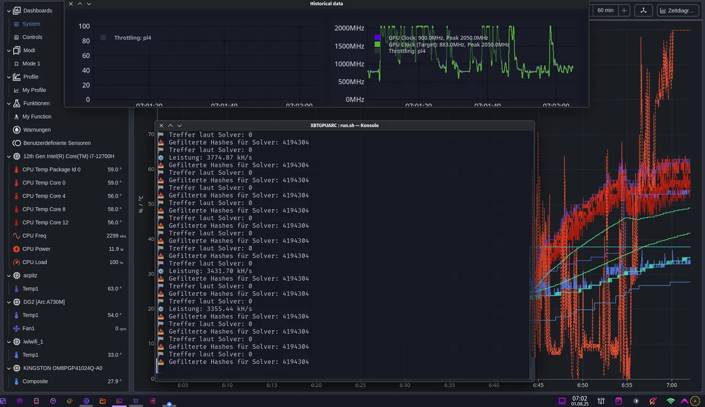Screen dimensions: 705x407
Task: Expand hidden system tray icons arrow
Action: pyautogui.click(x=685, y=401)
